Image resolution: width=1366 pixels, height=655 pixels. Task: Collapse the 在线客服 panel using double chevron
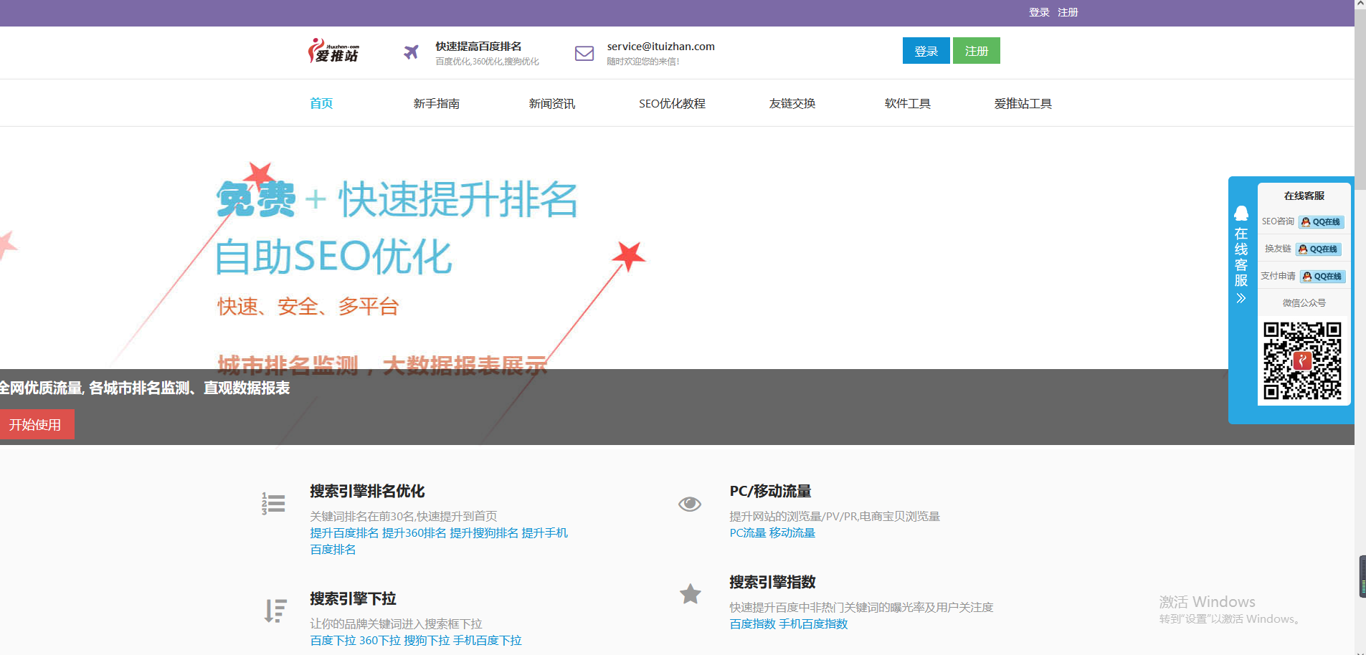1241,298
